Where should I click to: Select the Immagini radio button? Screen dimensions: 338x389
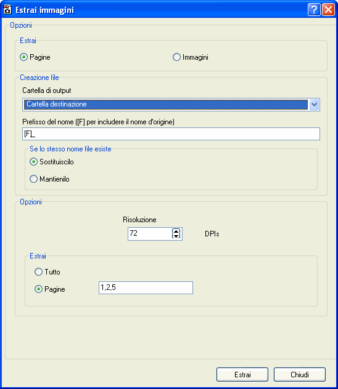coord(176,57)
